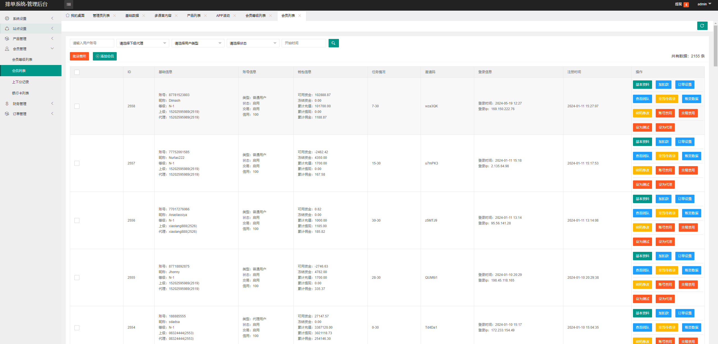Close the 多语言内容 tab
The height and width of the screenshot is (344, 718).
click(x=176, y=16)
